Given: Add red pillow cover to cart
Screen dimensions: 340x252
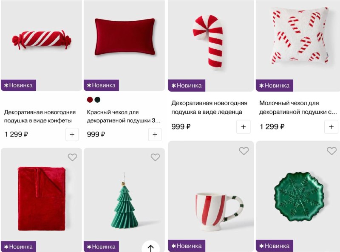Looking at the screenshot, I should 155,134.
